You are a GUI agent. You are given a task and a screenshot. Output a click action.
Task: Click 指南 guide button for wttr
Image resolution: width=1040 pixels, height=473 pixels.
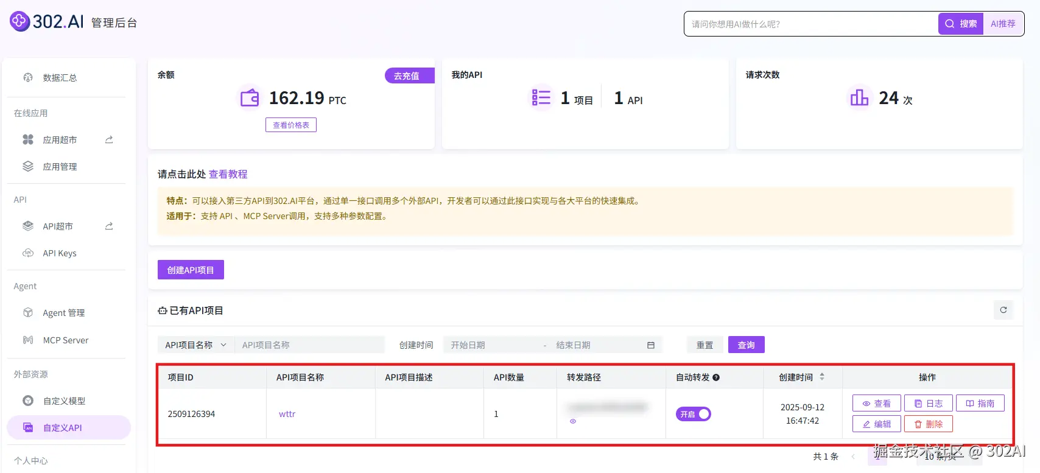[x=980, y=403]
